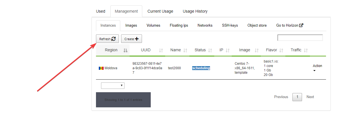Open the Go to Horizon external link

290,26
